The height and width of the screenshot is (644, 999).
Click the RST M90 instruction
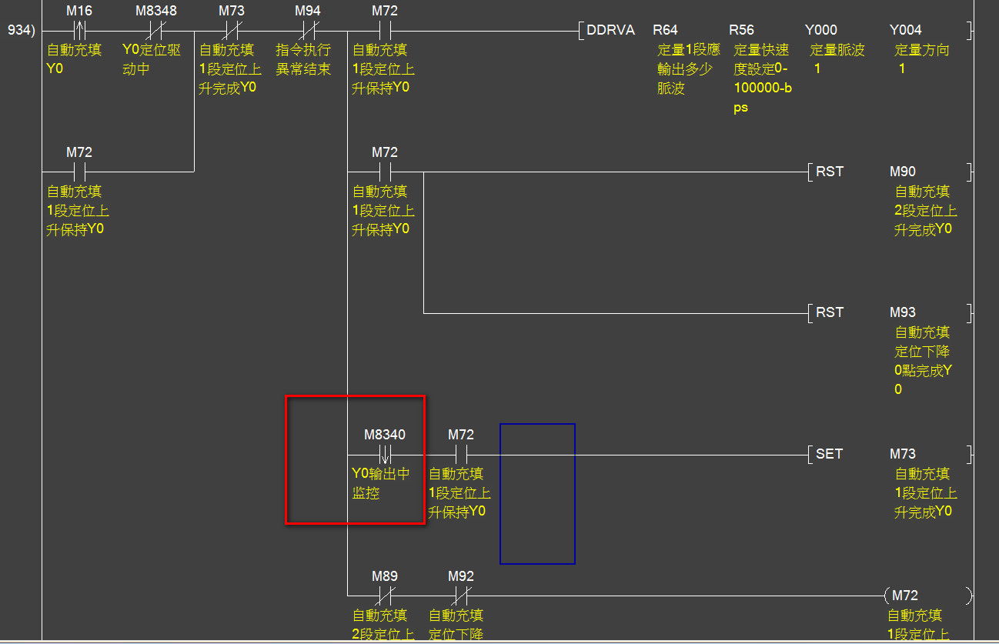point(830,172)
